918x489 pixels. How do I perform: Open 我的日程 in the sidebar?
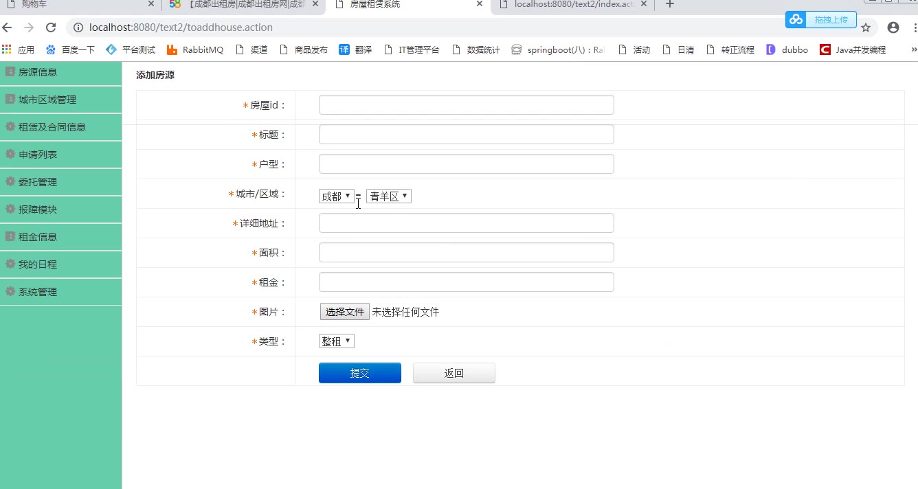(60, 264)
